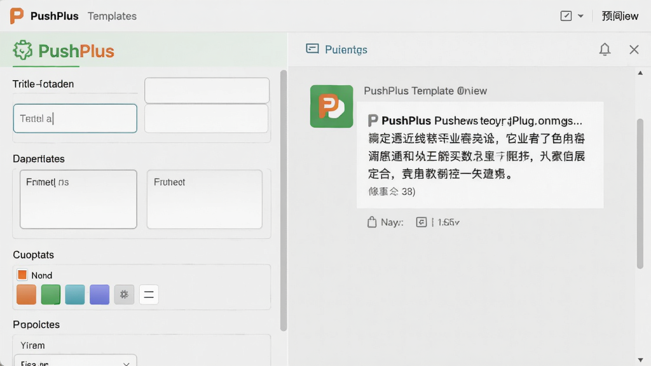Click the 预间iew preview button
The width and height of the screenshot is (651, 366).
pyautogui.click(x=620, y=16)
